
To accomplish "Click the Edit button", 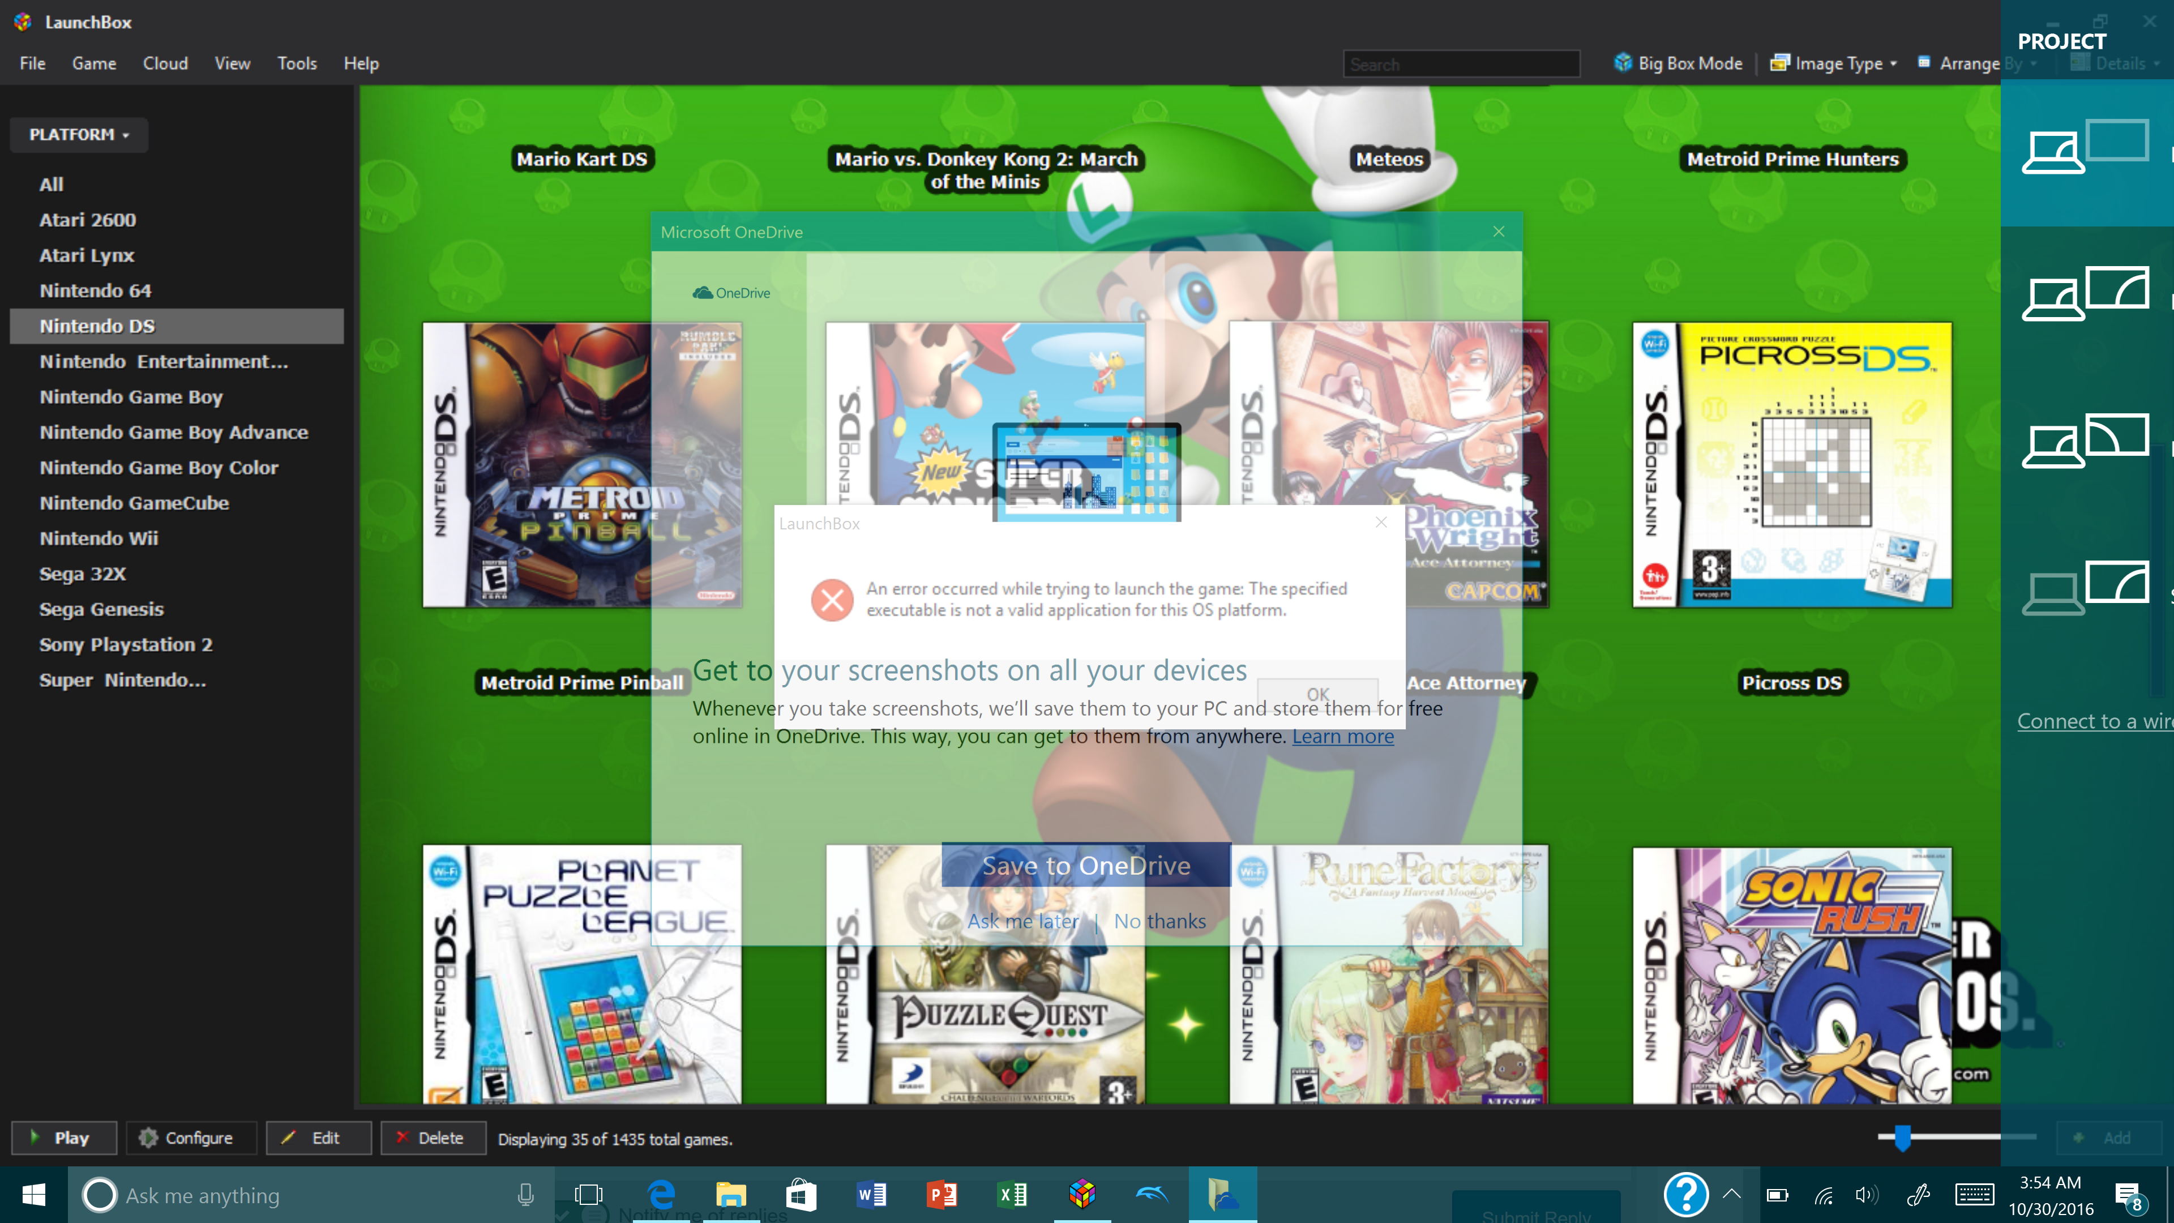I will pyautogui.click(x=318, y=1138).
